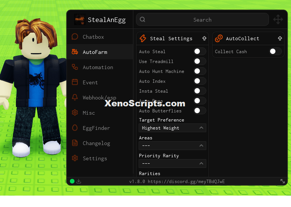The width and height of the screenshot is (291, 207).
Task: Click the Areas dropdown chevron
Action: [201, 145]
